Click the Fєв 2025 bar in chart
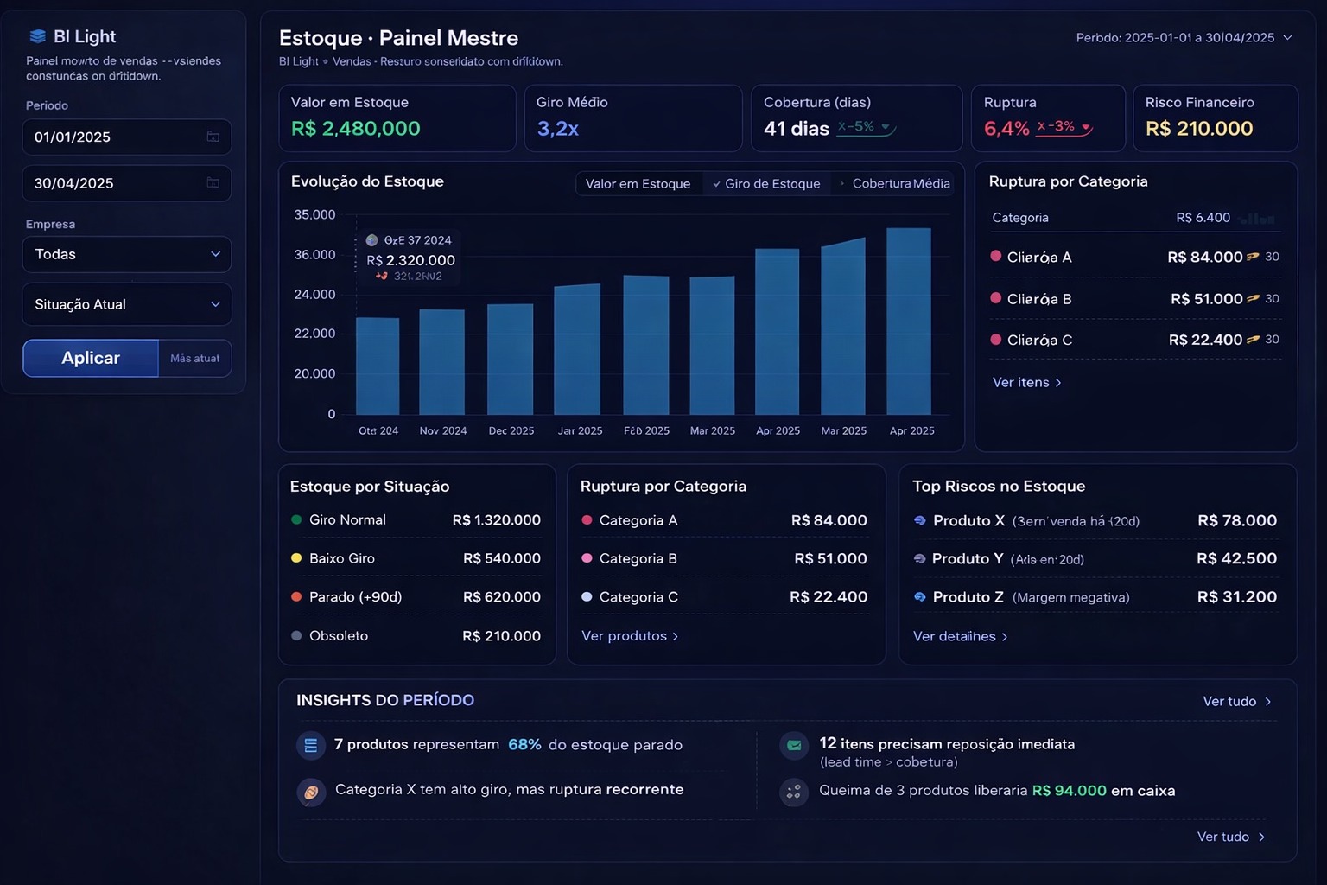The height and width of the screenshot is (885, 1327). pos(646,346)
